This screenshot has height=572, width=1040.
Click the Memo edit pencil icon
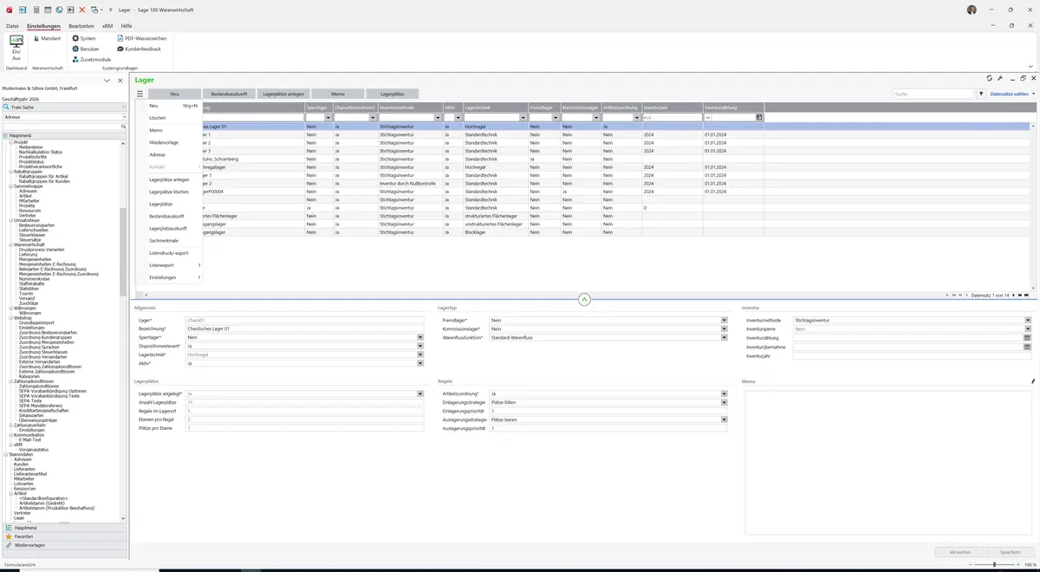pyautogui.click(x=1032, y=381)
